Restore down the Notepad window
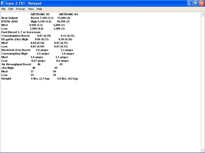The image size is (205, 153). click(x=196, y=3)
